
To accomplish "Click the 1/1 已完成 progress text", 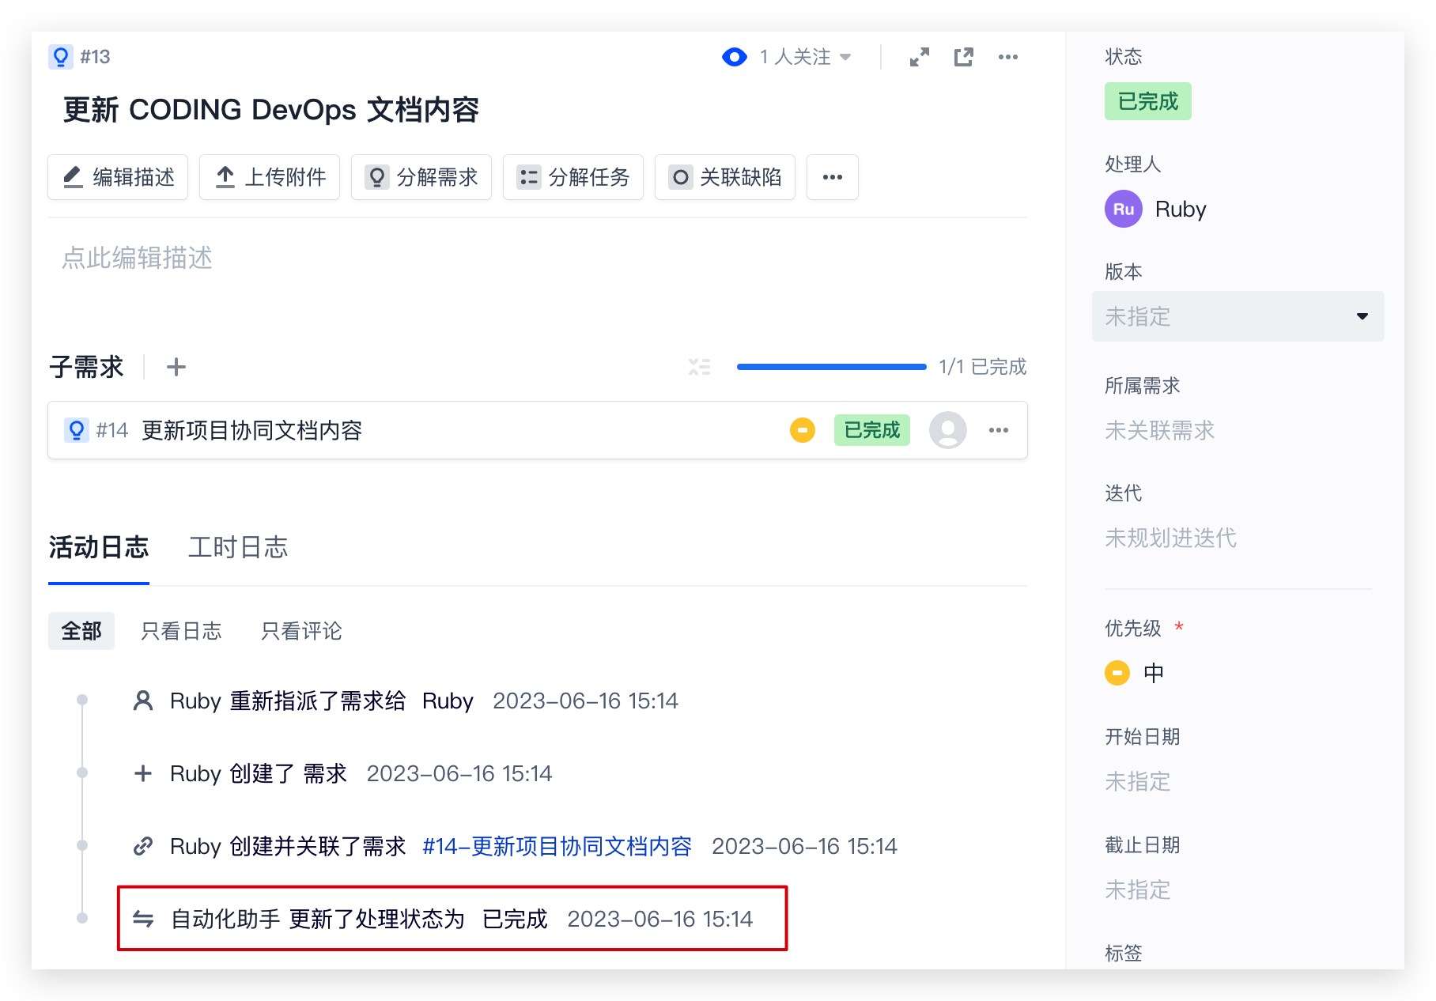I will pos(983,367).
